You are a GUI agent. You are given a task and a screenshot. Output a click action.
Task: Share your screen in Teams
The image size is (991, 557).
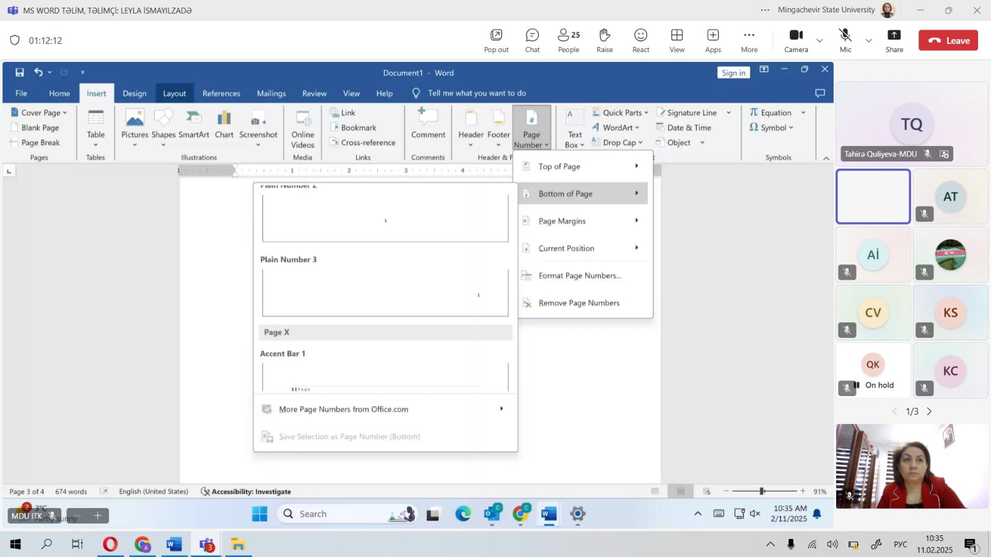pos(894,41)
